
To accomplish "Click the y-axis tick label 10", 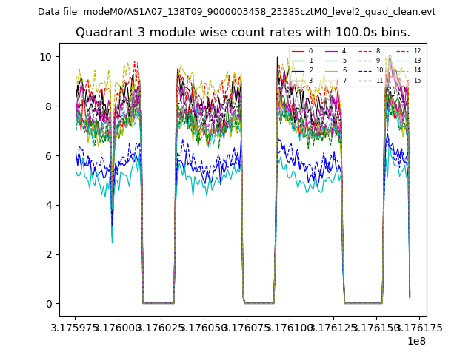I will click(45, 57).
